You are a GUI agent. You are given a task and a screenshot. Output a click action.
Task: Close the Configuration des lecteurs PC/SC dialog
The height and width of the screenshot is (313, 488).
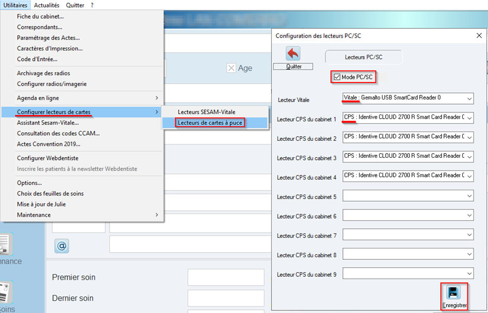click(479, 36)
